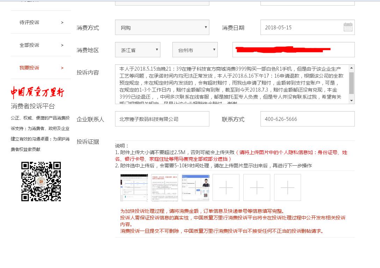Screen dimensions: 380x268
Task: Click the chevron next to 待评投诉
Action: (62, 22)
